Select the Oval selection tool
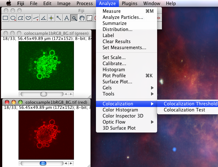Image resolution: width=218 pixels, height=167 pixels. [13, 18]
